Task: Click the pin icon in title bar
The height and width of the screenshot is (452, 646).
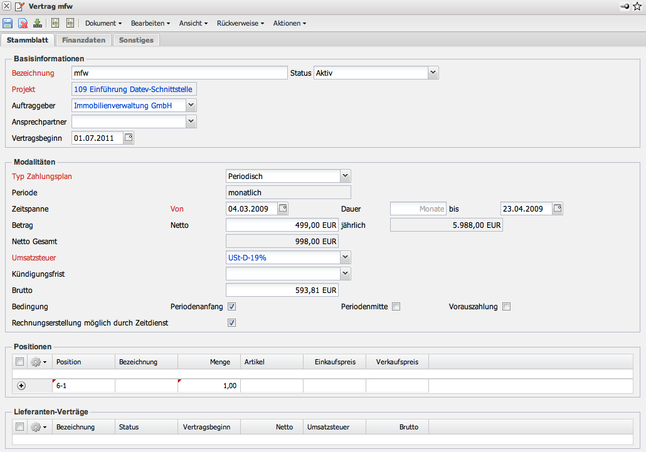Action: tap(625, 6)
